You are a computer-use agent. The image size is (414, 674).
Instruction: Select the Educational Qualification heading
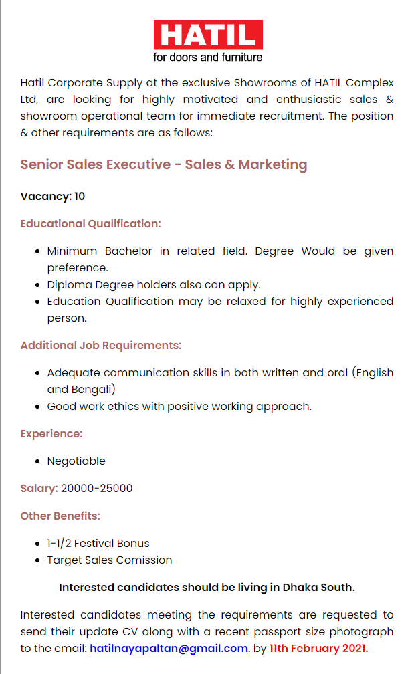(91, 223)
